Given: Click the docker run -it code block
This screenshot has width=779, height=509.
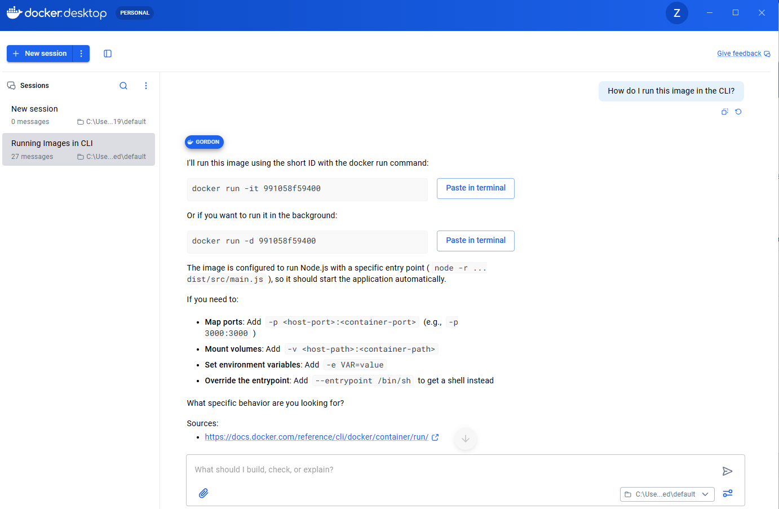Looking at the screenshot, I should tap(307, 189).
